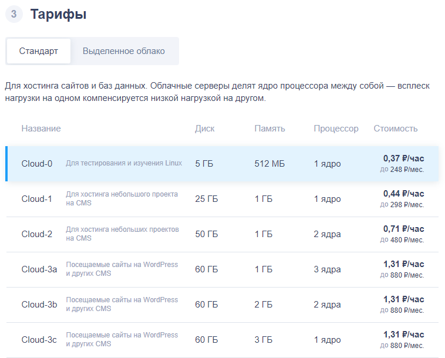Sort by the Диск column header
This screenshot has height=358, width=445.
(x=205, y=129)
